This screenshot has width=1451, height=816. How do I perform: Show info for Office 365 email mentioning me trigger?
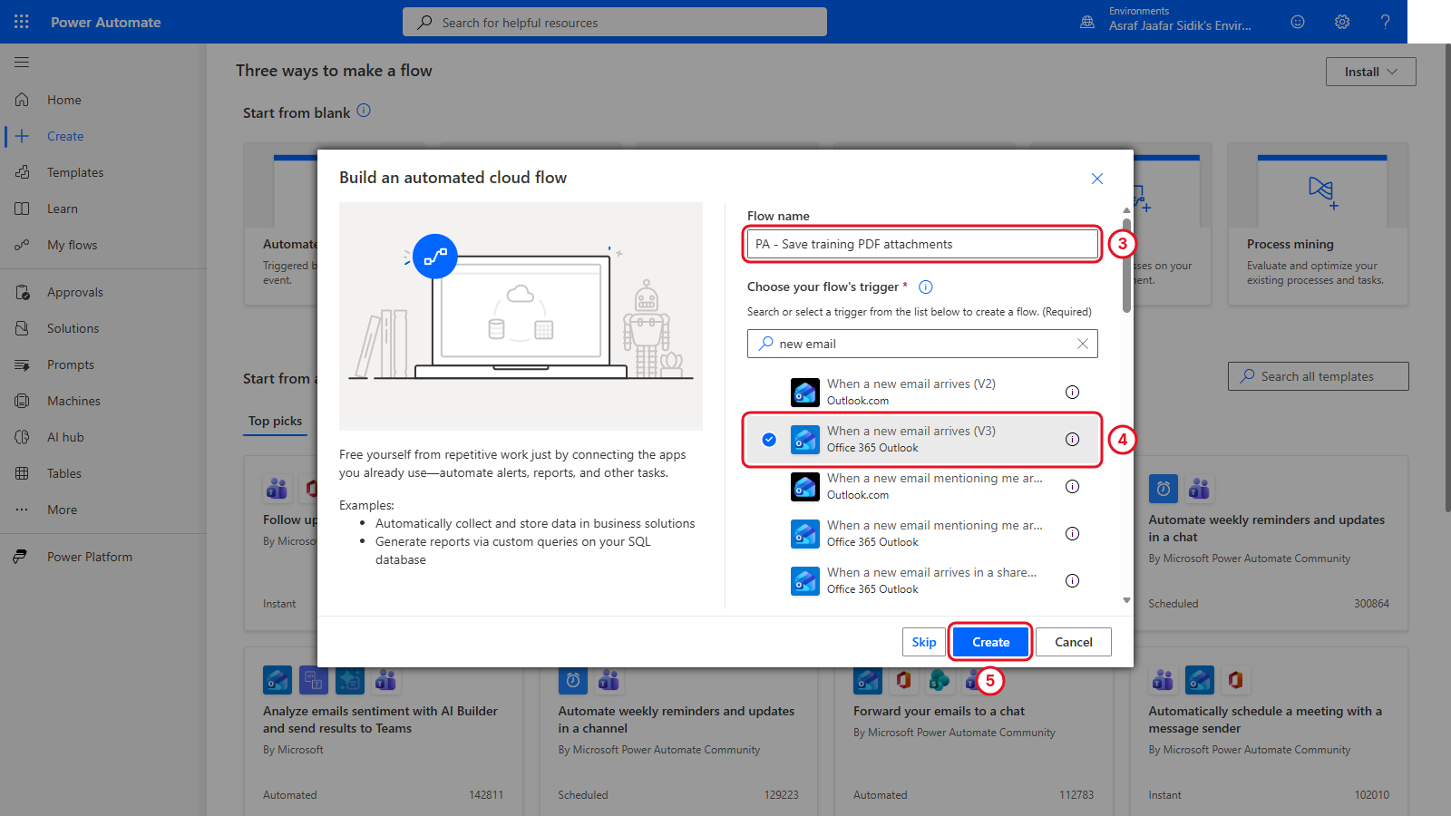click(x=1072, y=534)
